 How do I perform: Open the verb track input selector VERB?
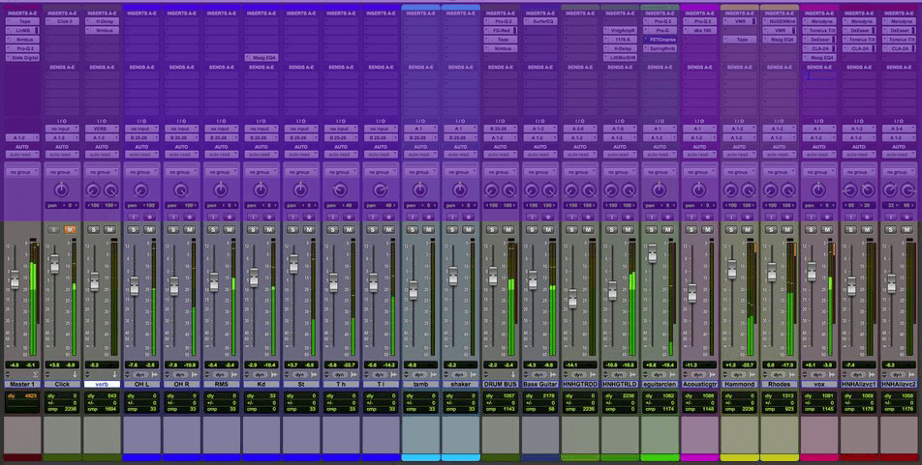pos(102,129)
